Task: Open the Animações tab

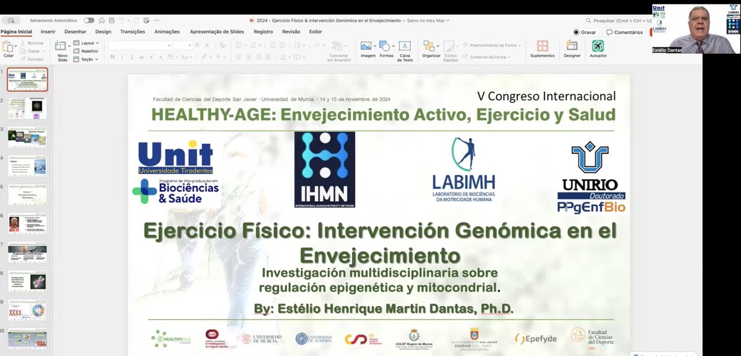Action: pyautogui.click(x=167, y=31)
